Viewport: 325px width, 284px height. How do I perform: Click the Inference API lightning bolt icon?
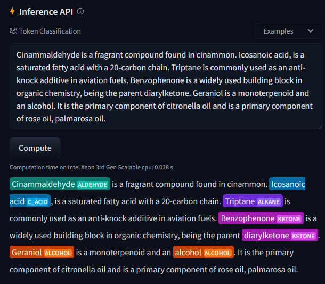(13, 11)
